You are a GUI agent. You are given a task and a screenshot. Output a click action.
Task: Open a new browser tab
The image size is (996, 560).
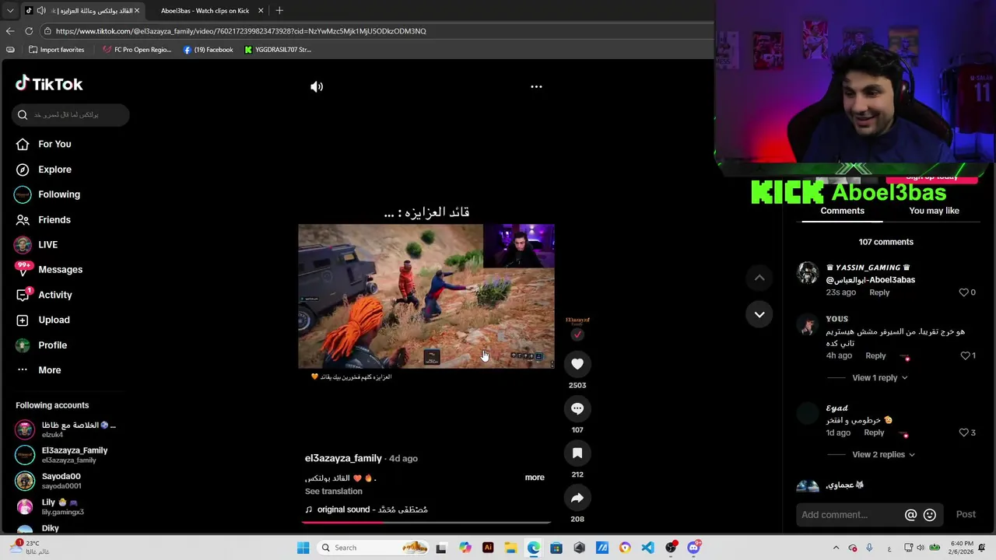tap(279, 11)
